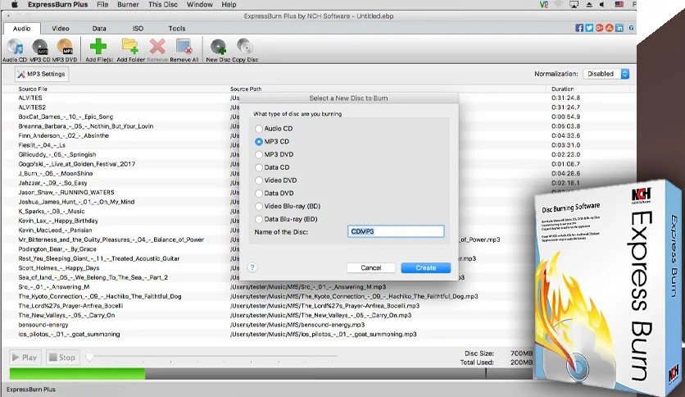685x397 pixels.
Task: Select the Data Blu-ray (BD) radio button
Action: 259,219
